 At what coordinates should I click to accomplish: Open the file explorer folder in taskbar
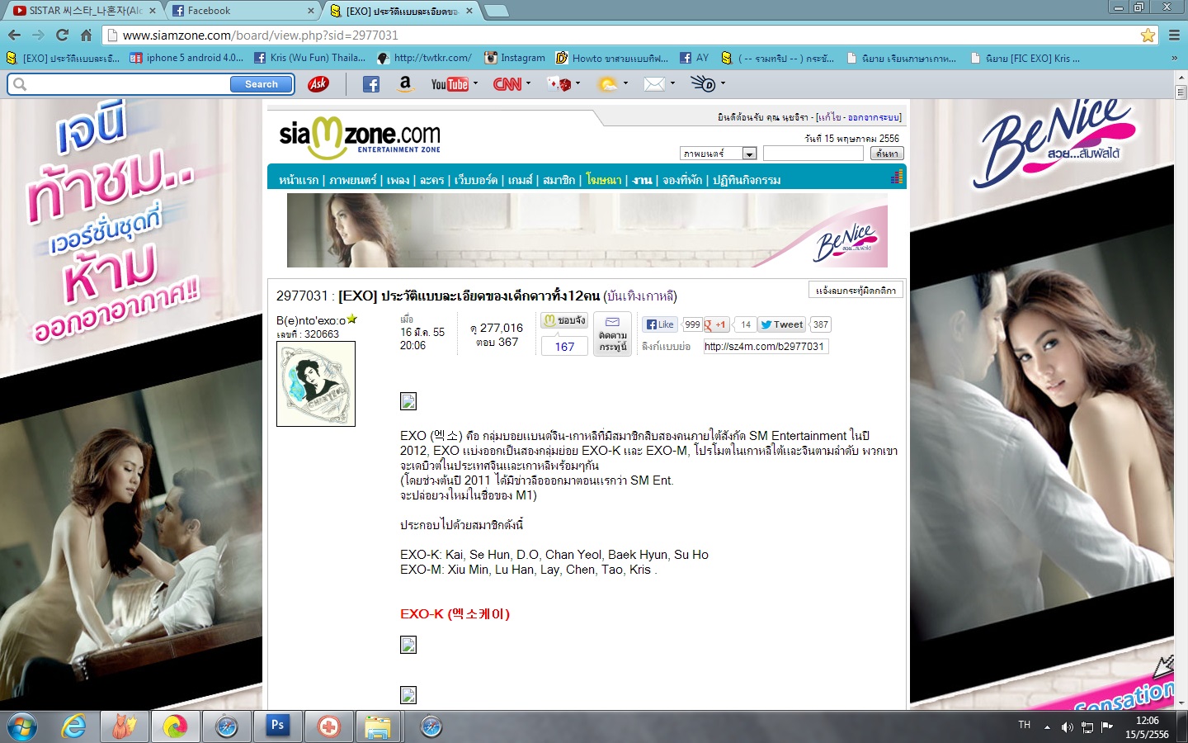click(378, 726)
